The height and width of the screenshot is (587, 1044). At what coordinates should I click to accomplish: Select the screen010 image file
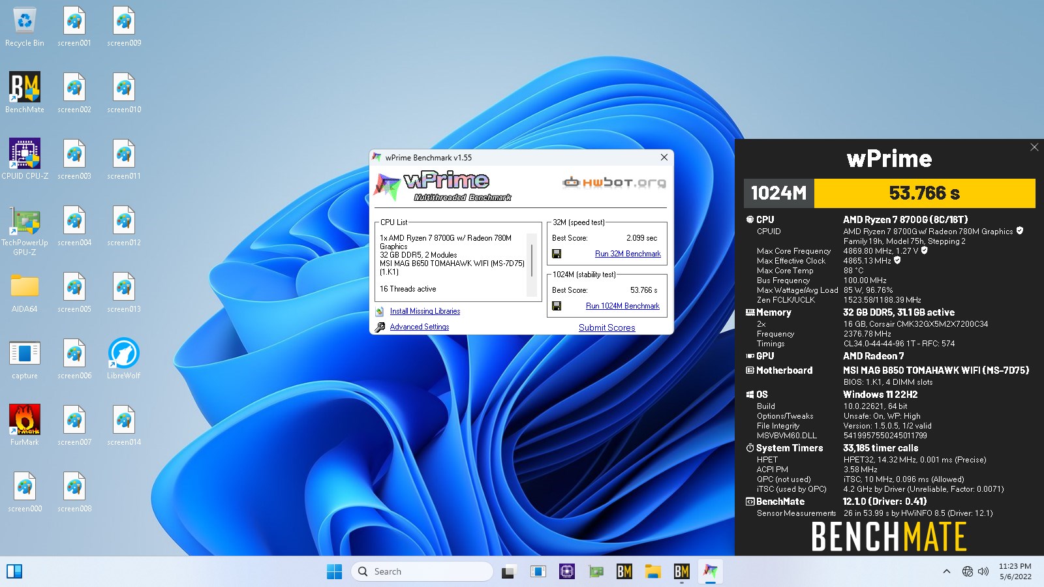(x=124, y=93)
